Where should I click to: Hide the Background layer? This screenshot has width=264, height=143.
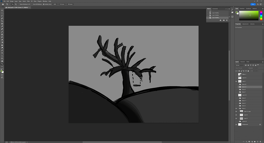(x=236, y=125)
